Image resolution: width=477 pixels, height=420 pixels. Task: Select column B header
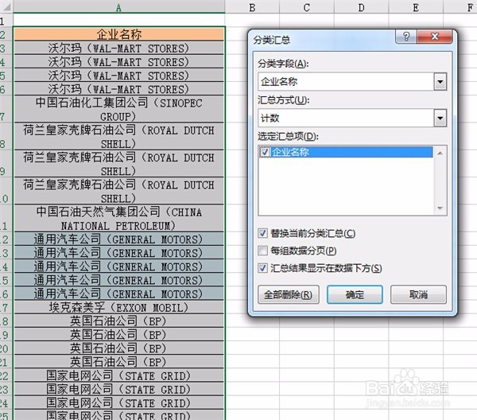pos(252,6)
